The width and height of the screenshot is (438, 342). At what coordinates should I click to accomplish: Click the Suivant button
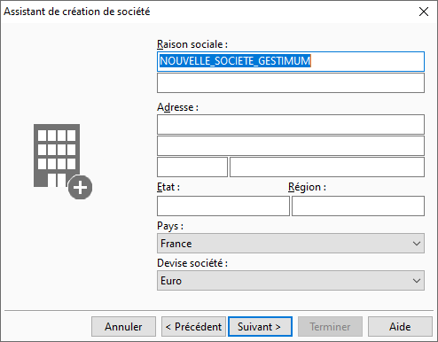(x=260, y=327)
